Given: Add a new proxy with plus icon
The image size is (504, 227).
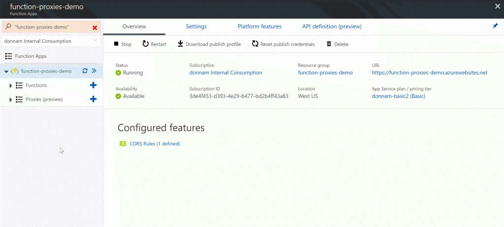Looking at the screenshot, I should [x=93, y=99].
